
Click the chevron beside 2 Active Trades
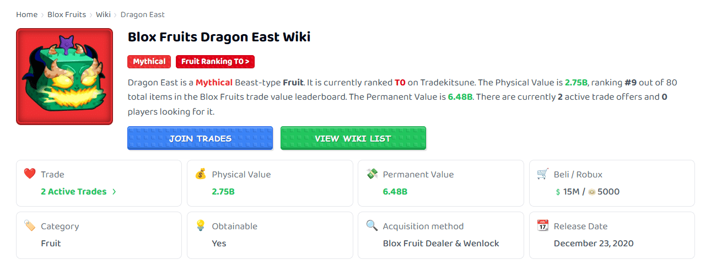[x=114, y=192]
